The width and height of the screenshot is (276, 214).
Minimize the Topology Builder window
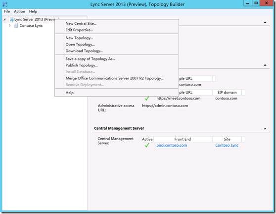pyautogui.click(x=248, y=3)
